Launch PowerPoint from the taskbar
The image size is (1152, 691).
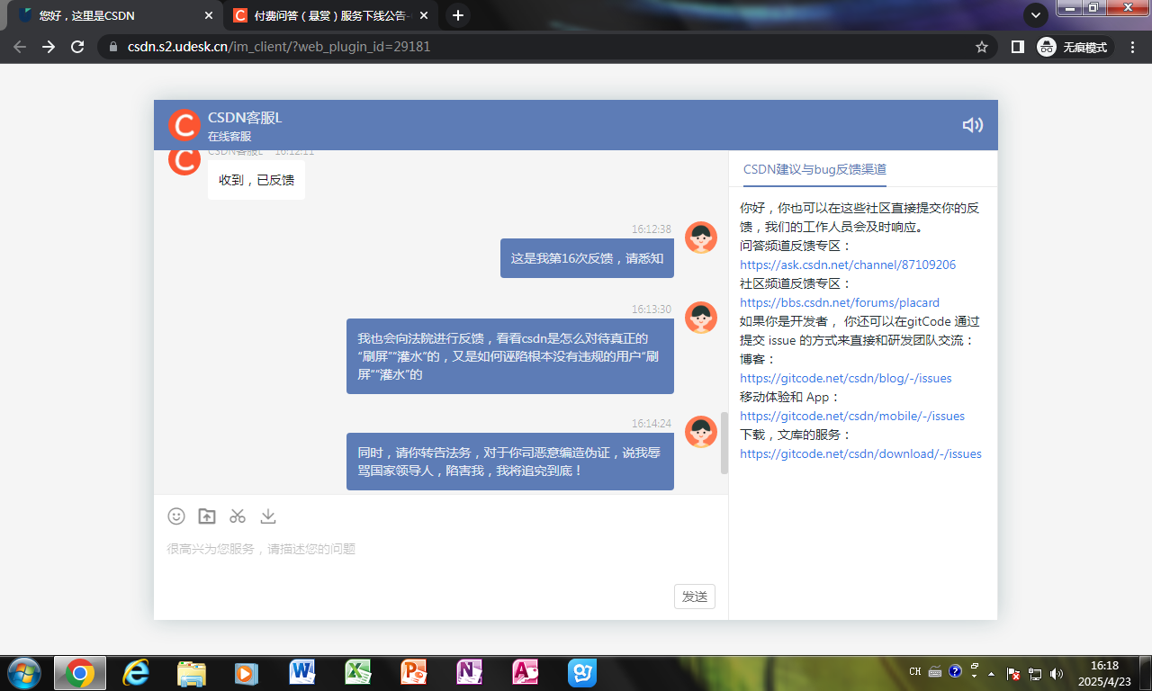click(x=414, y=673)
